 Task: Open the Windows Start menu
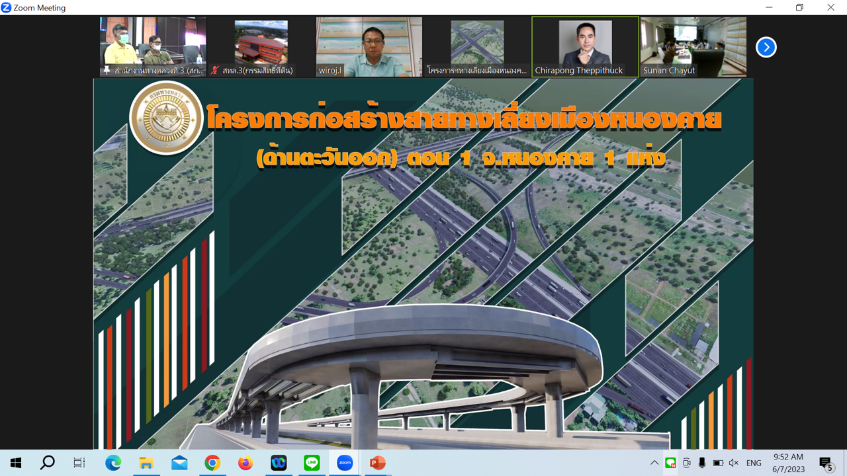click(x=16, y=463)
